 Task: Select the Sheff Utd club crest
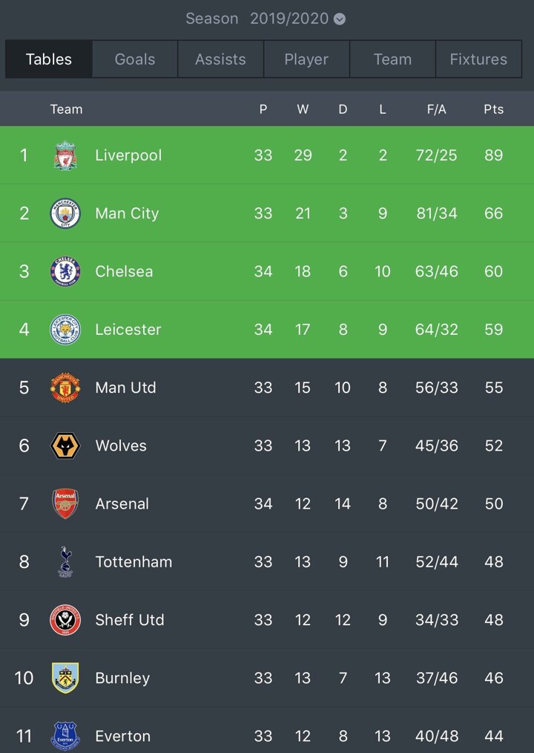tap(65, 620)
